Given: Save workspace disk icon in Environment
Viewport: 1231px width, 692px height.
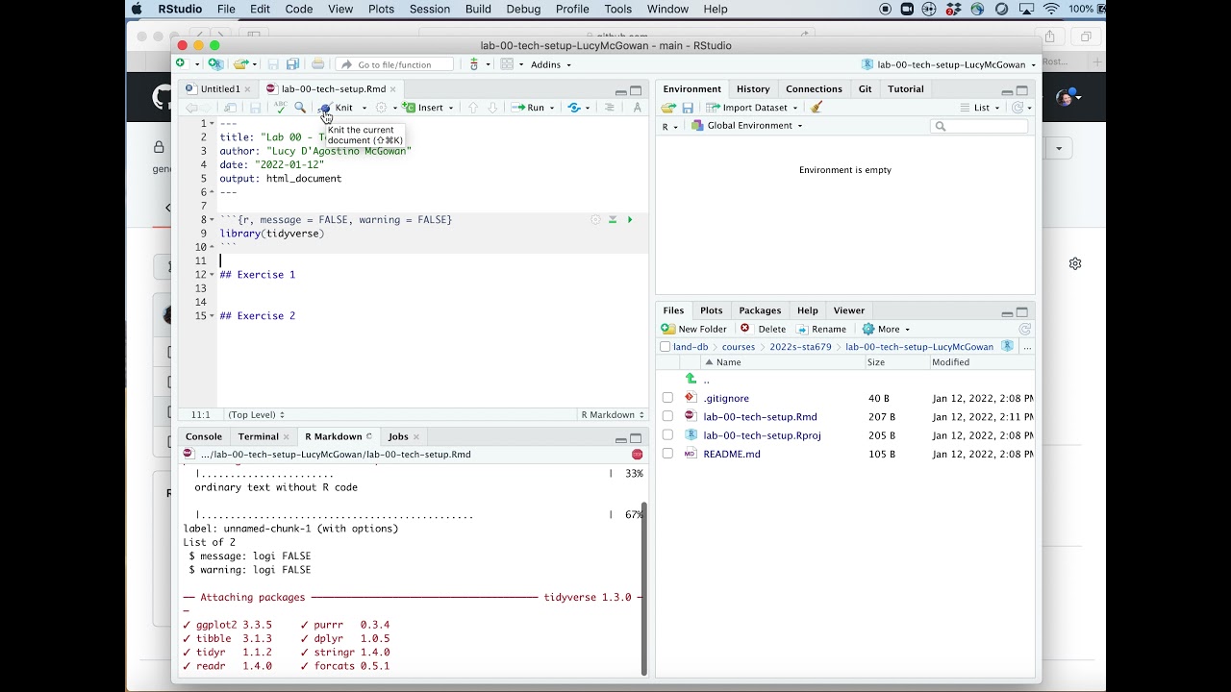Looking at the screenshot, I should click(688, 108).
